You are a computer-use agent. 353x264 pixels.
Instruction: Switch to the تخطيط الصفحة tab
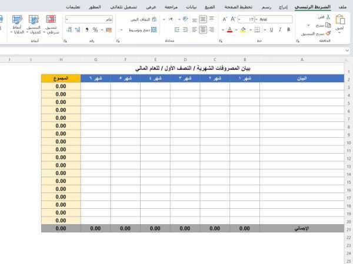[x=238, y=7]
